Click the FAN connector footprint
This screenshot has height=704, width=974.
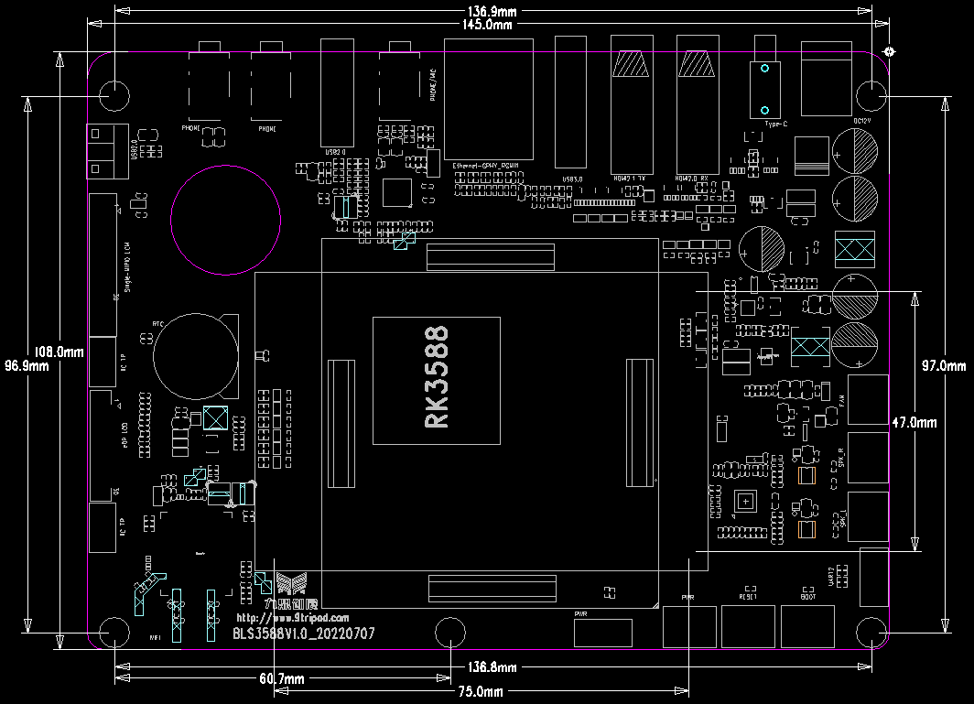click(x=868, y=400)
